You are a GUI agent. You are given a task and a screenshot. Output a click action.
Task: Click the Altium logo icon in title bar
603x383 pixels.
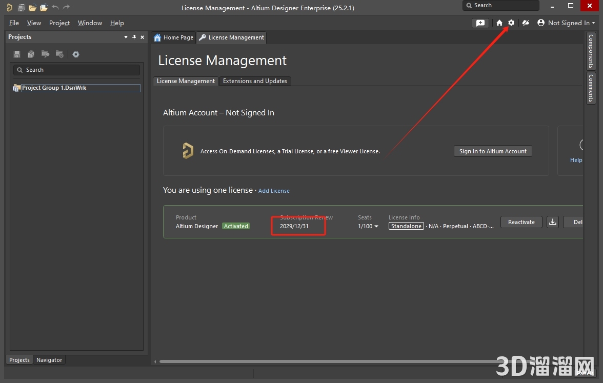(9, 7)
